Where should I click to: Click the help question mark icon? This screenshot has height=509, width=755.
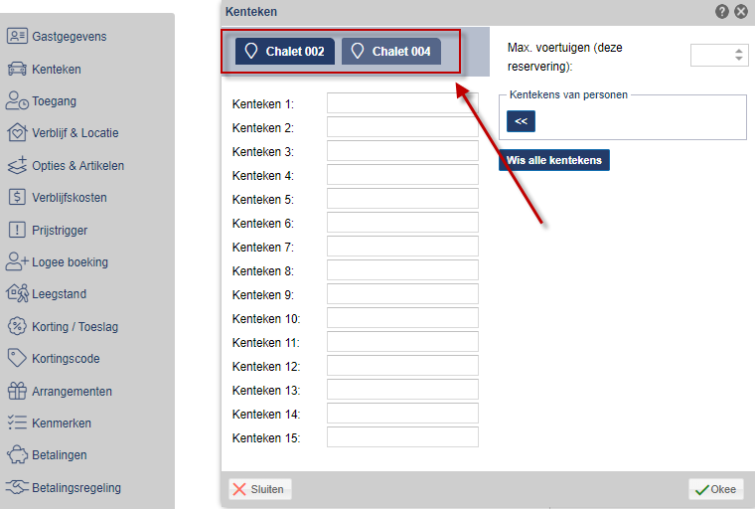[722, 11]
